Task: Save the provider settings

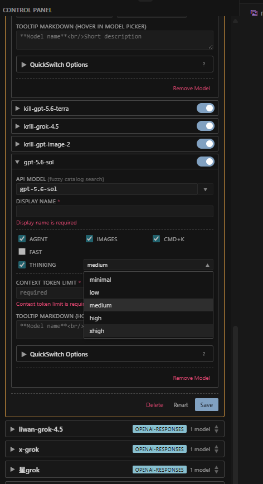Action: point(207,405)
